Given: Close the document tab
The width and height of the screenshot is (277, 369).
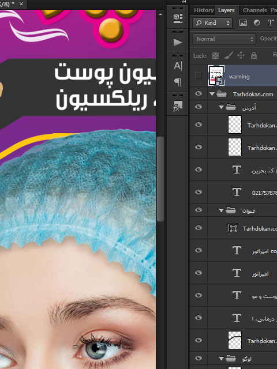Looking at the screenshot, I should coord(21,4).
